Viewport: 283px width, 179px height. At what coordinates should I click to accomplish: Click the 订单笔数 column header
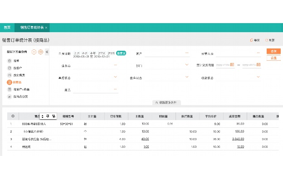point(116,116)
